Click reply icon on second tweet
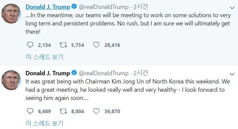The height and width of the screenshot is (129, 238). [x=30, y=111]
